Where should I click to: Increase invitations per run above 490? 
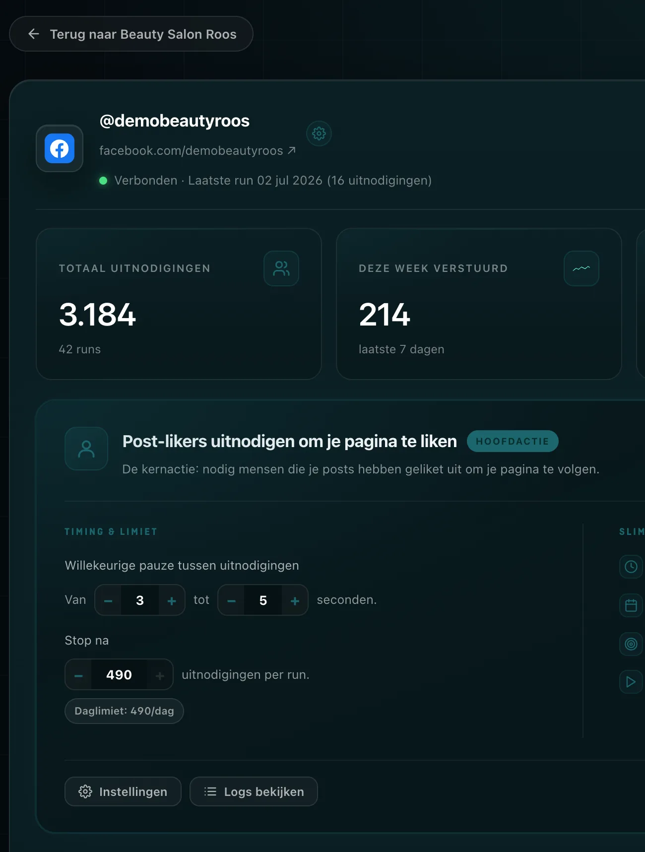tap(160, 675)
